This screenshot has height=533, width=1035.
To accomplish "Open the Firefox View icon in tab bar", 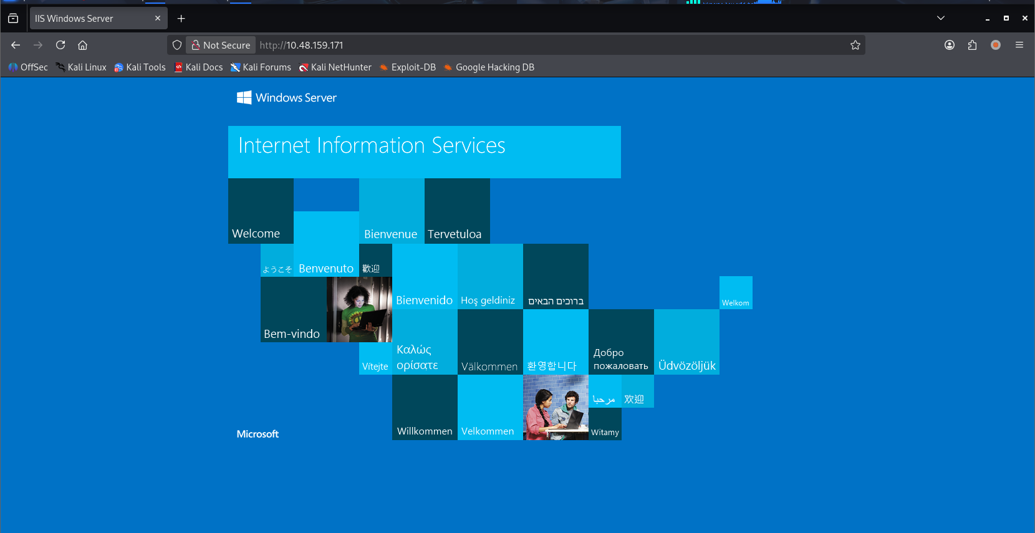I will tap(13, 19).
